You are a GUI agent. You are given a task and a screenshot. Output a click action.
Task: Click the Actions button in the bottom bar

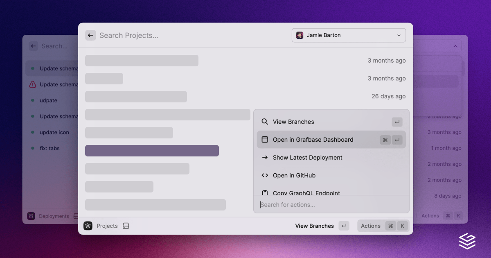[383, 226]
